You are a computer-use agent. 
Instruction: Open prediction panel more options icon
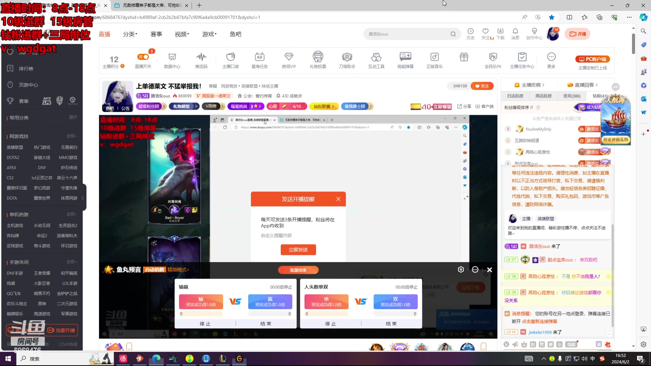click(x=475, y=269)
